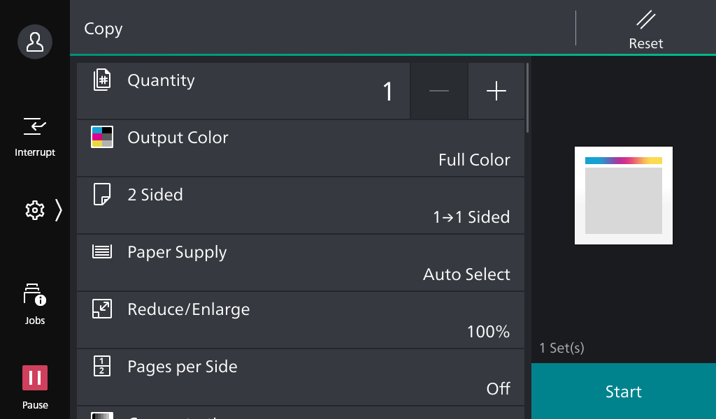The image size is (716, 419).
Task: Select the user login icon
Action: 34,41
